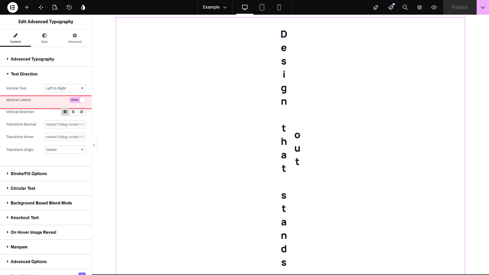Open the Transform Origin Center dropdown
This screenshot has width=489, height=275.
click(x=65, y=150)
